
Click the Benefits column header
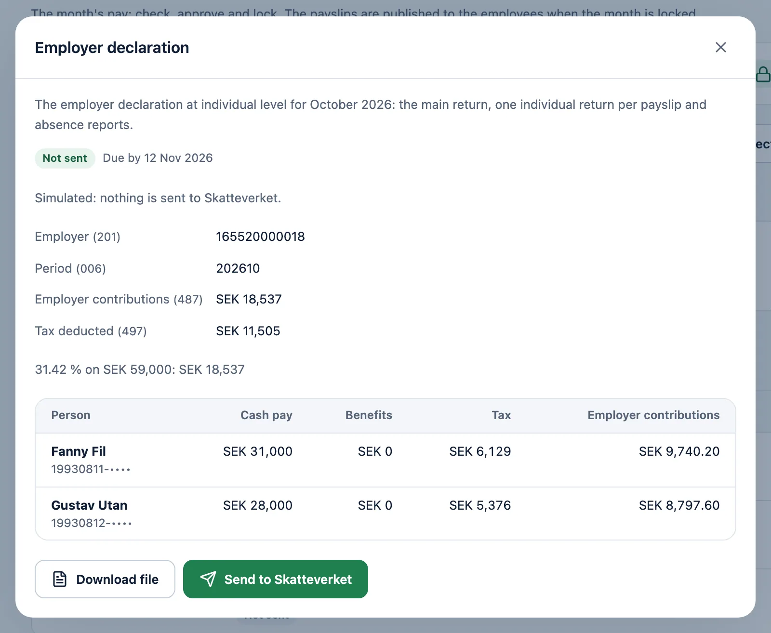[x=369, y=415]
